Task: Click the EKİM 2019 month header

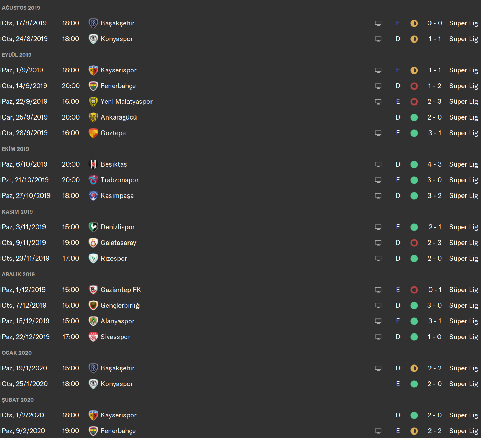Action: click(x=15, y=149)
